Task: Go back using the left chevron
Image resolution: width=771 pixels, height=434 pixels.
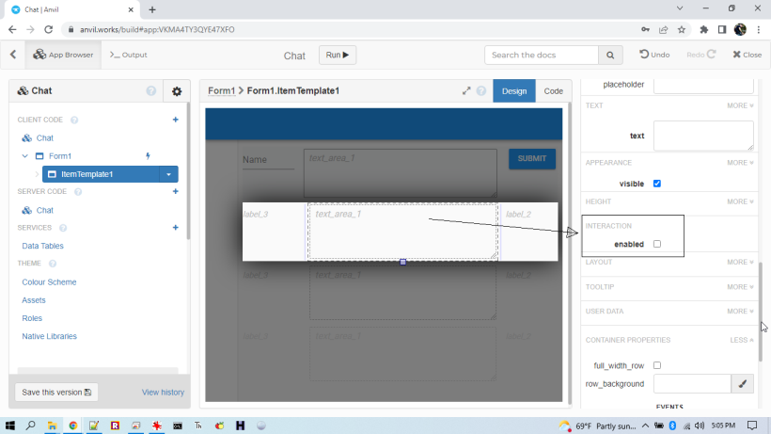Action: click(x=12, y=55)
